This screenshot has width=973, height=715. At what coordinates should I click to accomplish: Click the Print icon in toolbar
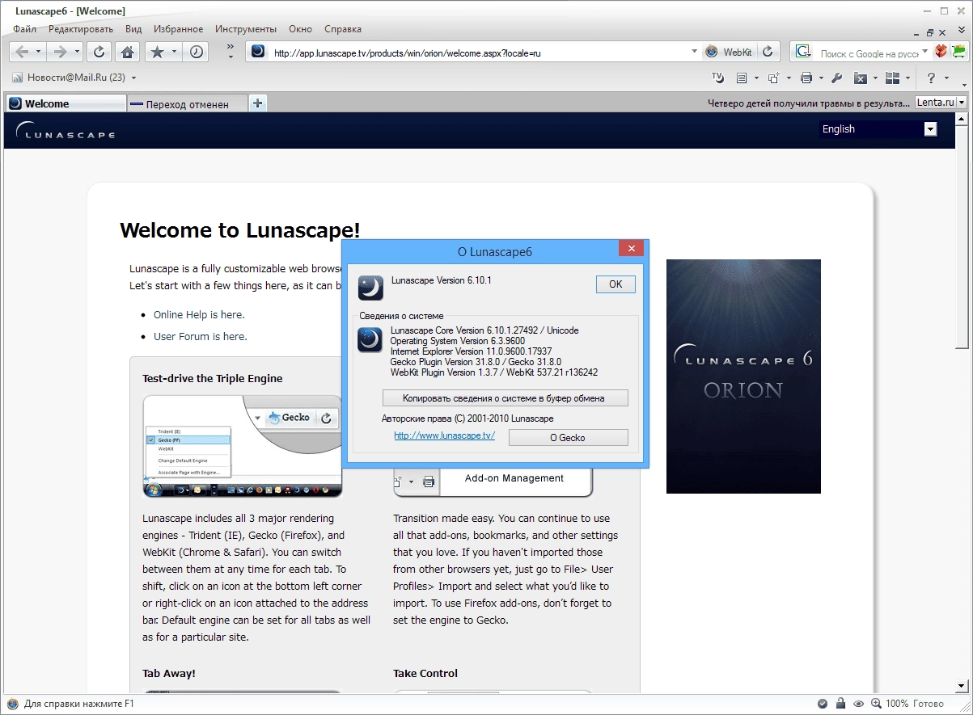pyautogui.click(x=806, y=78)
